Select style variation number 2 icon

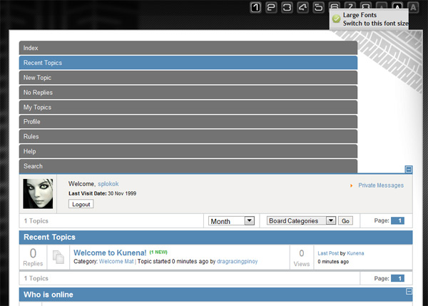tap(271, 8)
